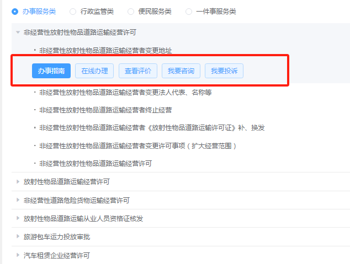This screenshot has height=264, width=350.
Task: Select the 行政监管类 radio button
Action: tap(73, 12)
